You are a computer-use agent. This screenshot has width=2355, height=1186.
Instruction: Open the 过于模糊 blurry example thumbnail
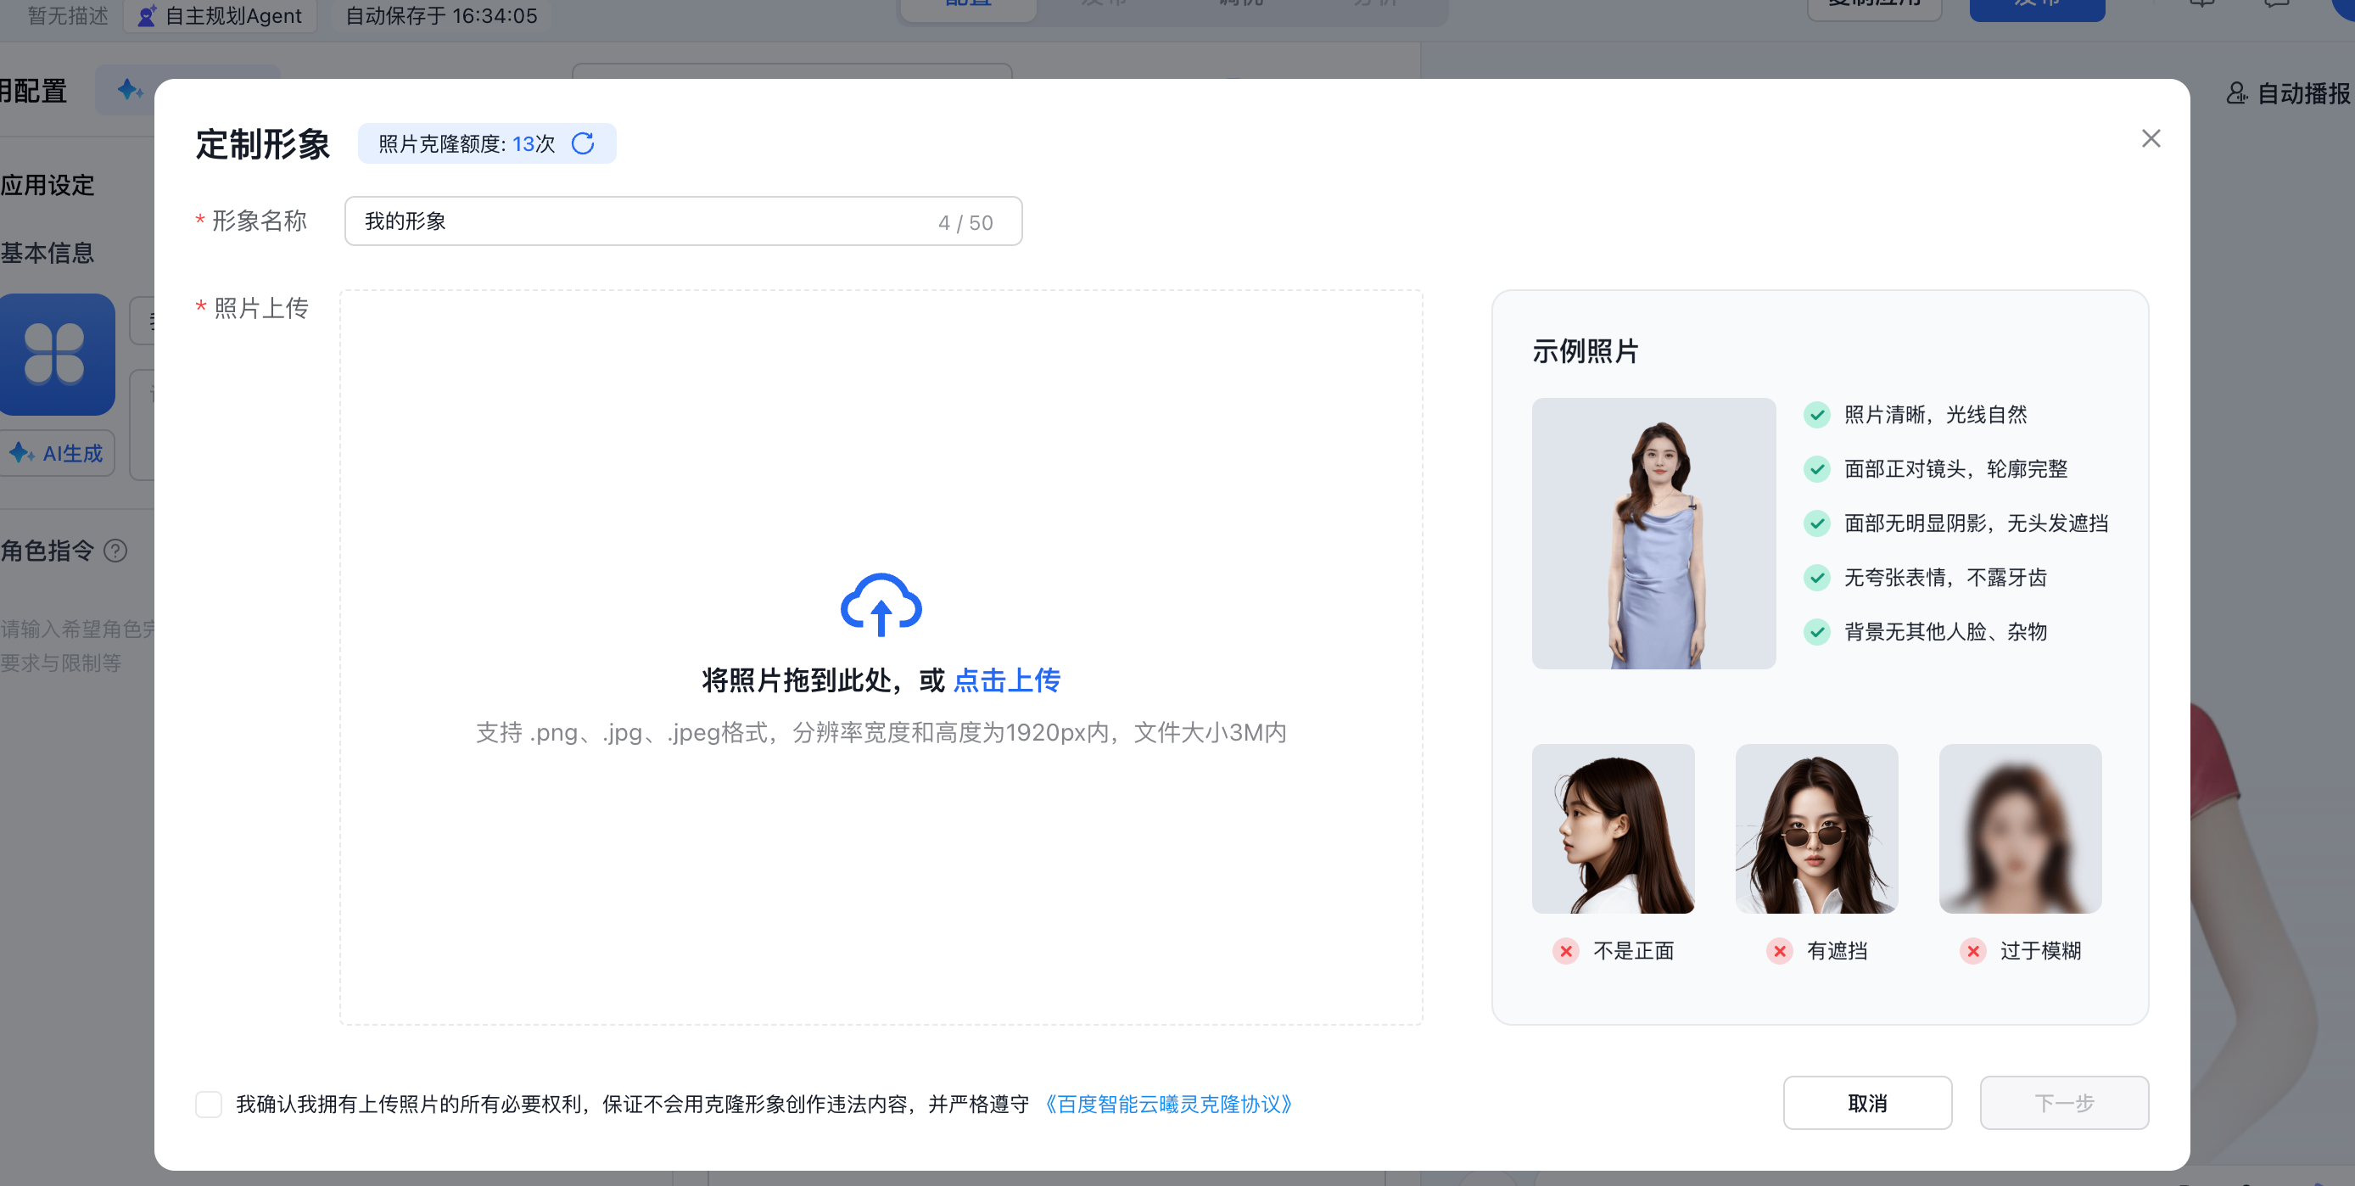point(2020,829)
